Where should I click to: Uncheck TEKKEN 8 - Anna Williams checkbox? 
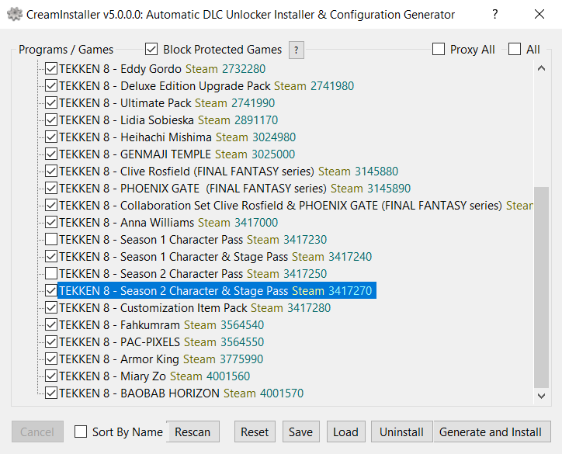tap(51, 223)
